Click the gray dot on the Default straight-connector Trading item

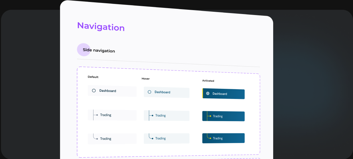pyautogui.click(x=97, y=115)
